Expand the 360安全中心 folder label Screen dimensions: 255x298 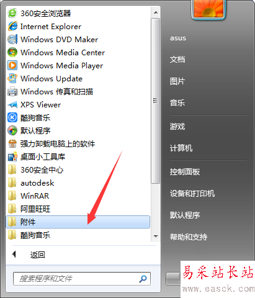pos(42,170)
